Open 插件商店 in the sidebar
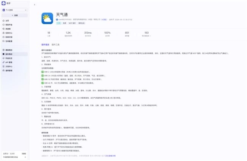The height and width of the screenshot is (161, 247). (15, 54)
